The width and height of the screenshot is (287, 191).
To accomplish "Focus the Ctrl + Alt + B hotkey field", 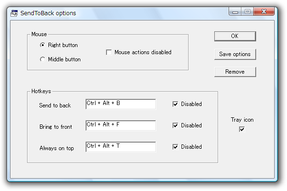I will click(x=121, y=104).
